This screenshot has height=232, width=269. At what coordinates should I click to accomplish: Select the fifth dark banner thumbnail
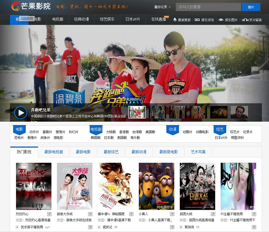tap(219, 112)
